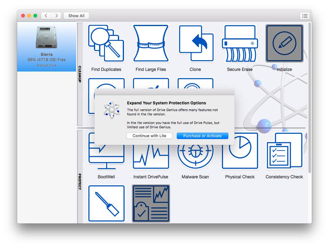Click the Purchase or Activate button
Viewport: 329px width, 248px height.
pyautogui.click(x=202, y=136)
